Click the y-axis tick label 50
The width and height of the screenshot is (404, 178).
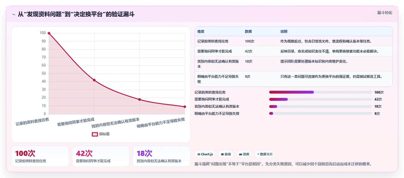click(x=44, y=73)
